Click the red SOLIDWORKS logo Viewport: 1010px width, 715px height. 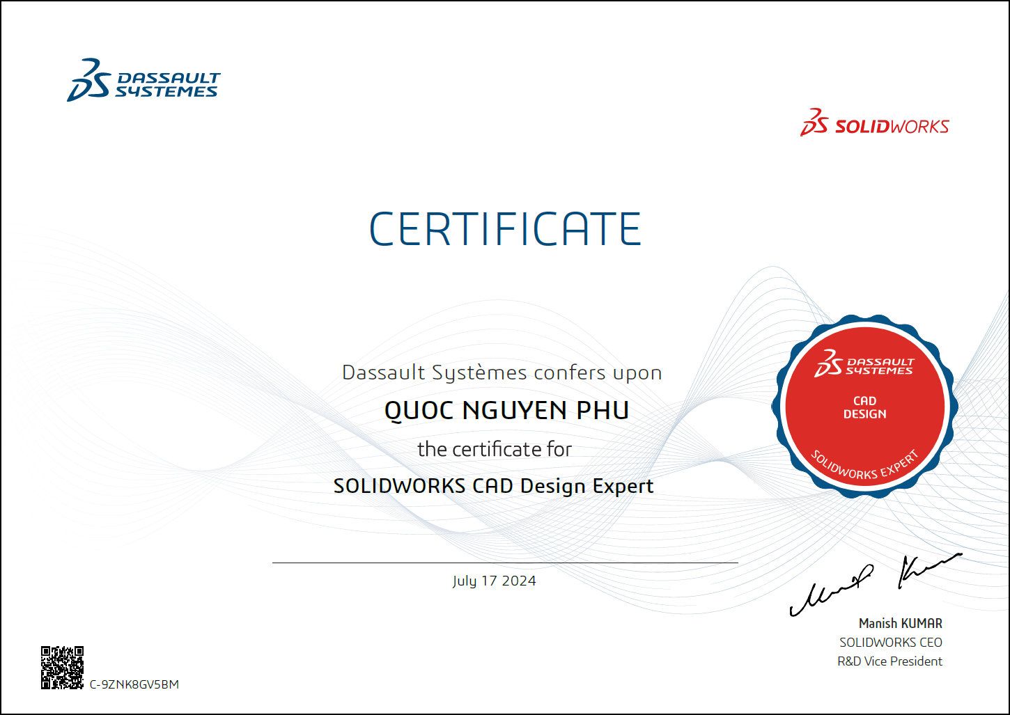pos(875,123)
